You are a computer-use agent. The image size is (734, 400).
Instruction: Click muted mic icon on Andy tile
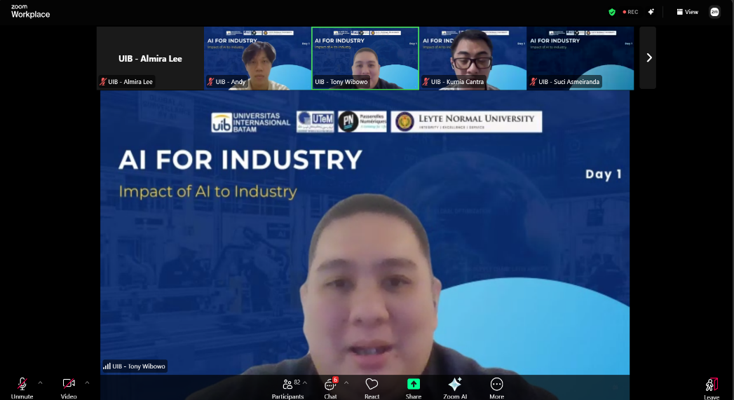tap(210, 82)
